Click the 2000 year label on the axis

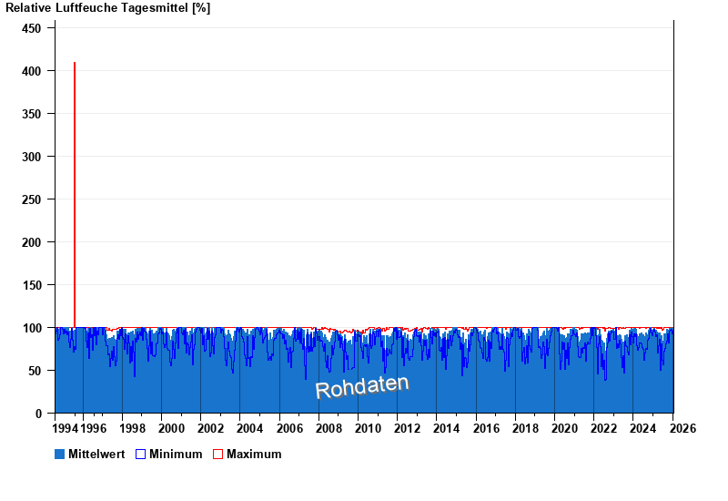171,428
